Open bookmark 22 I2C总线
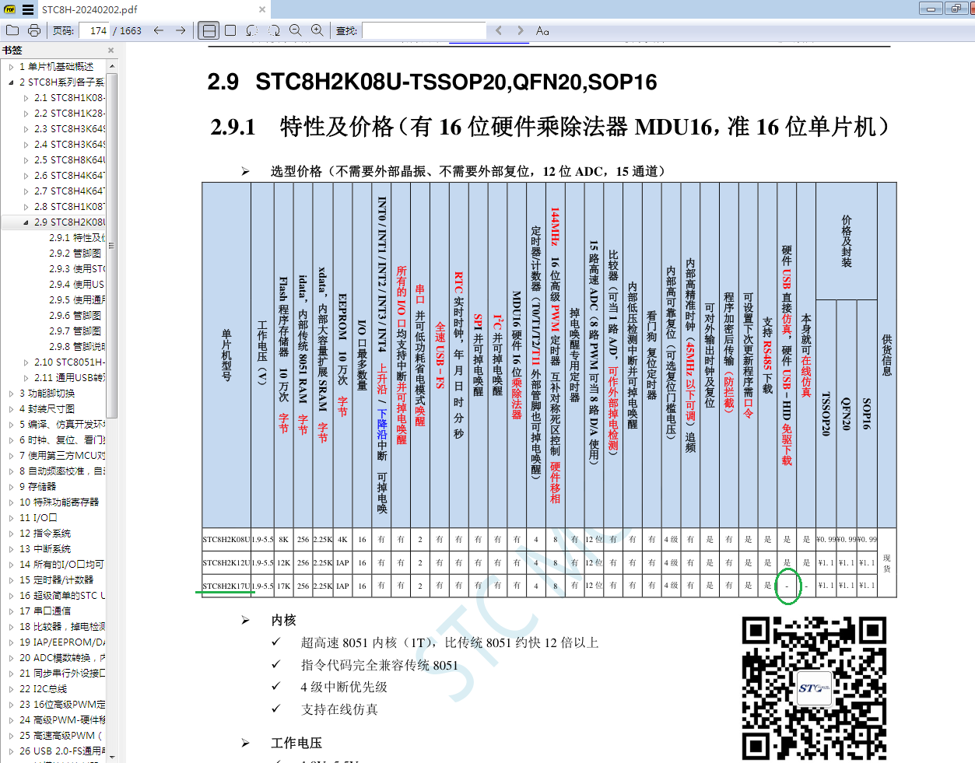Viewport: 975px width, 763px height. 44,689
